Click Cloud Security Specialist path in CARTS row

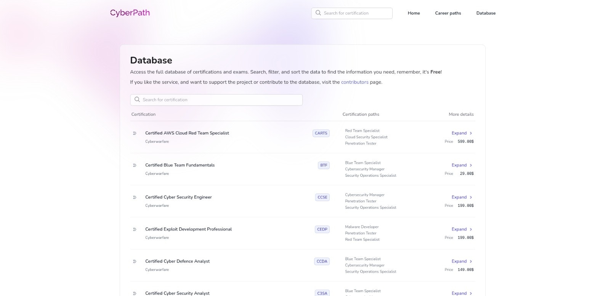tap(366, 137)
